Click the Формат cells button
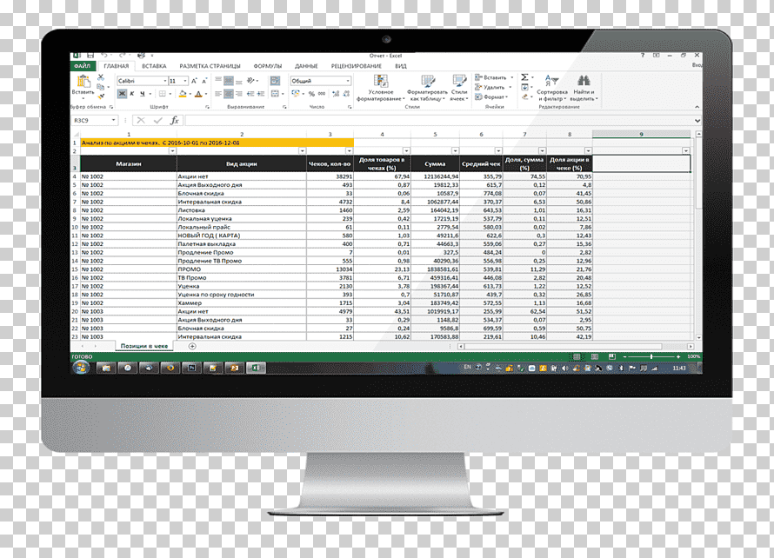 tap(490, 97)
